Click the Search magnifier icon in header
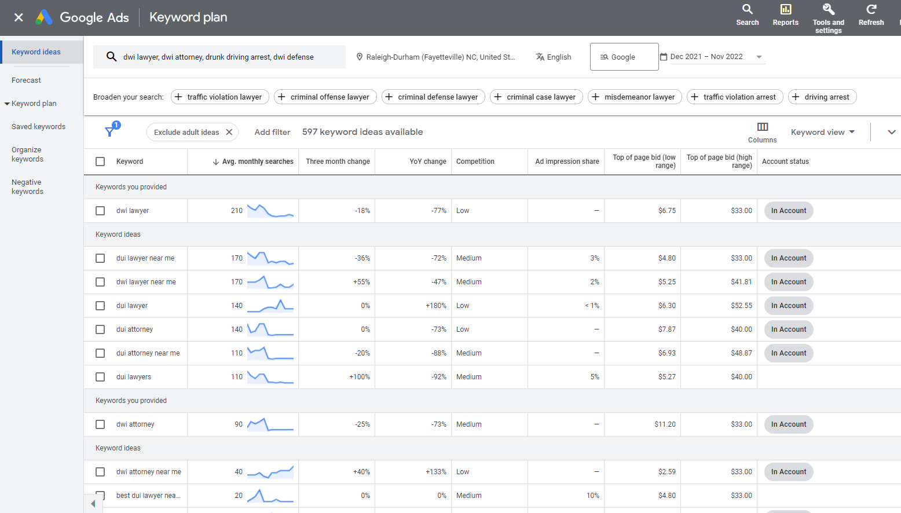The width and height of the screenshot is (901, 513). point(747,10)
